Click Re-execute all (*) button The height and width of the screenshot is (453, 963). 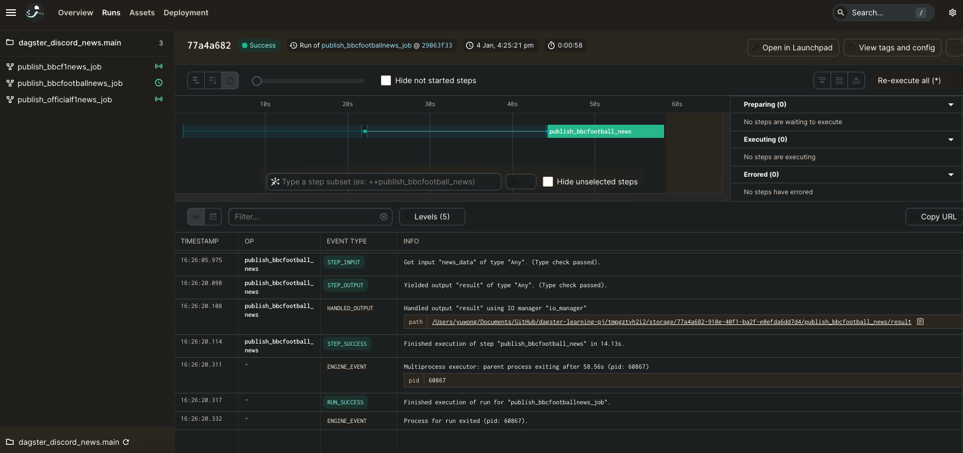pyautogui.click(x=909, y=80)
